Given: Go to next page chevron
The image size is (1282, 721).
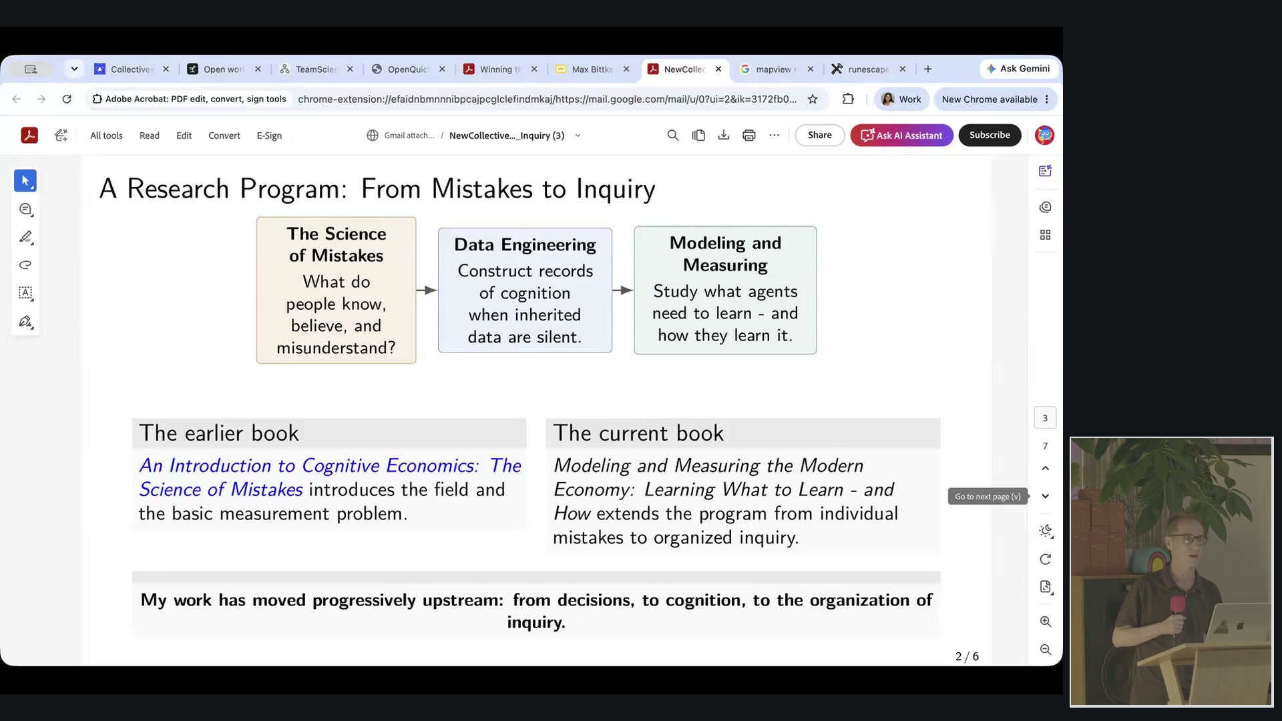Looking at the screenshot, I should [x=1046, y=496].
